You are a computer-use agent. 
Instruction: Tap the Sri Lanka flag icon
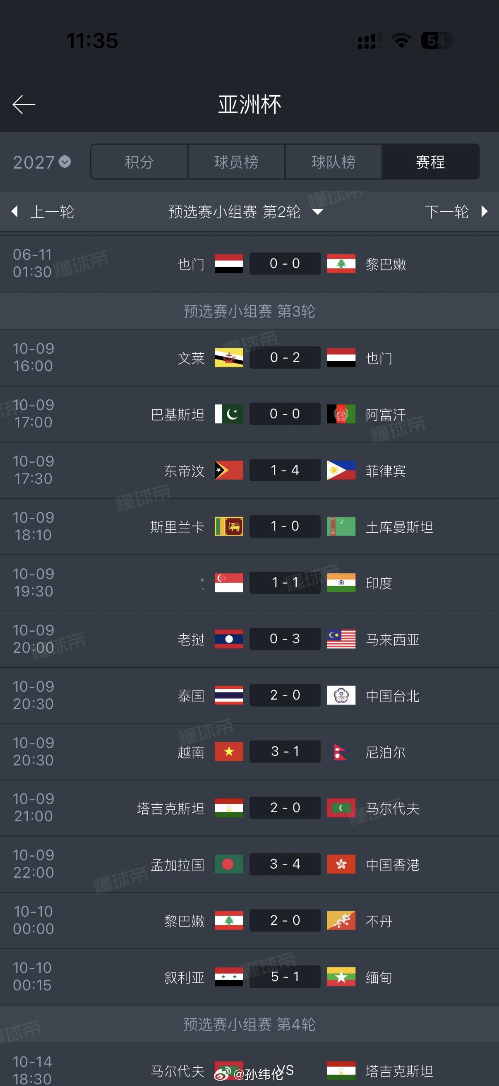pyautogui.click(x=229, y=526)
